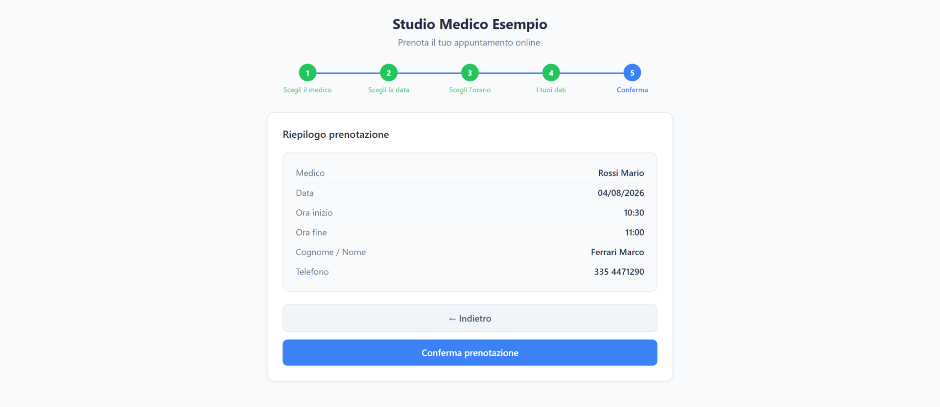
Task: Click the 'Studio Medico Esempio' title
Action: click(470, 24)
